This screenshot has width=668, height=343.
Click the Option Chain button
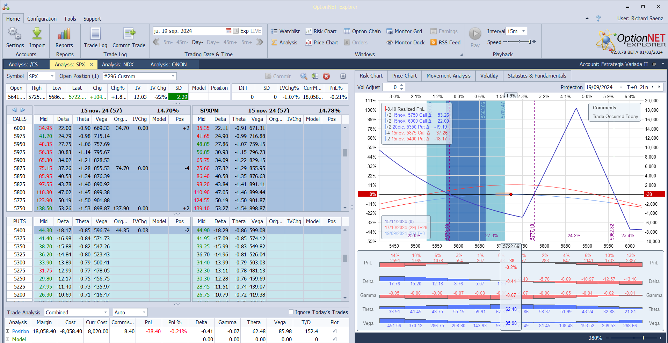point(362,31)
